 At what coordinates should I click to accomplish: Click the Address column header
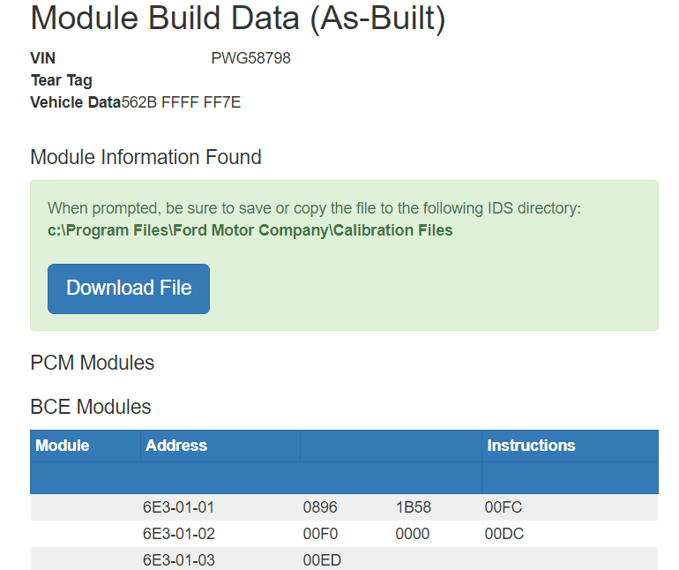[x=176, y=446]
